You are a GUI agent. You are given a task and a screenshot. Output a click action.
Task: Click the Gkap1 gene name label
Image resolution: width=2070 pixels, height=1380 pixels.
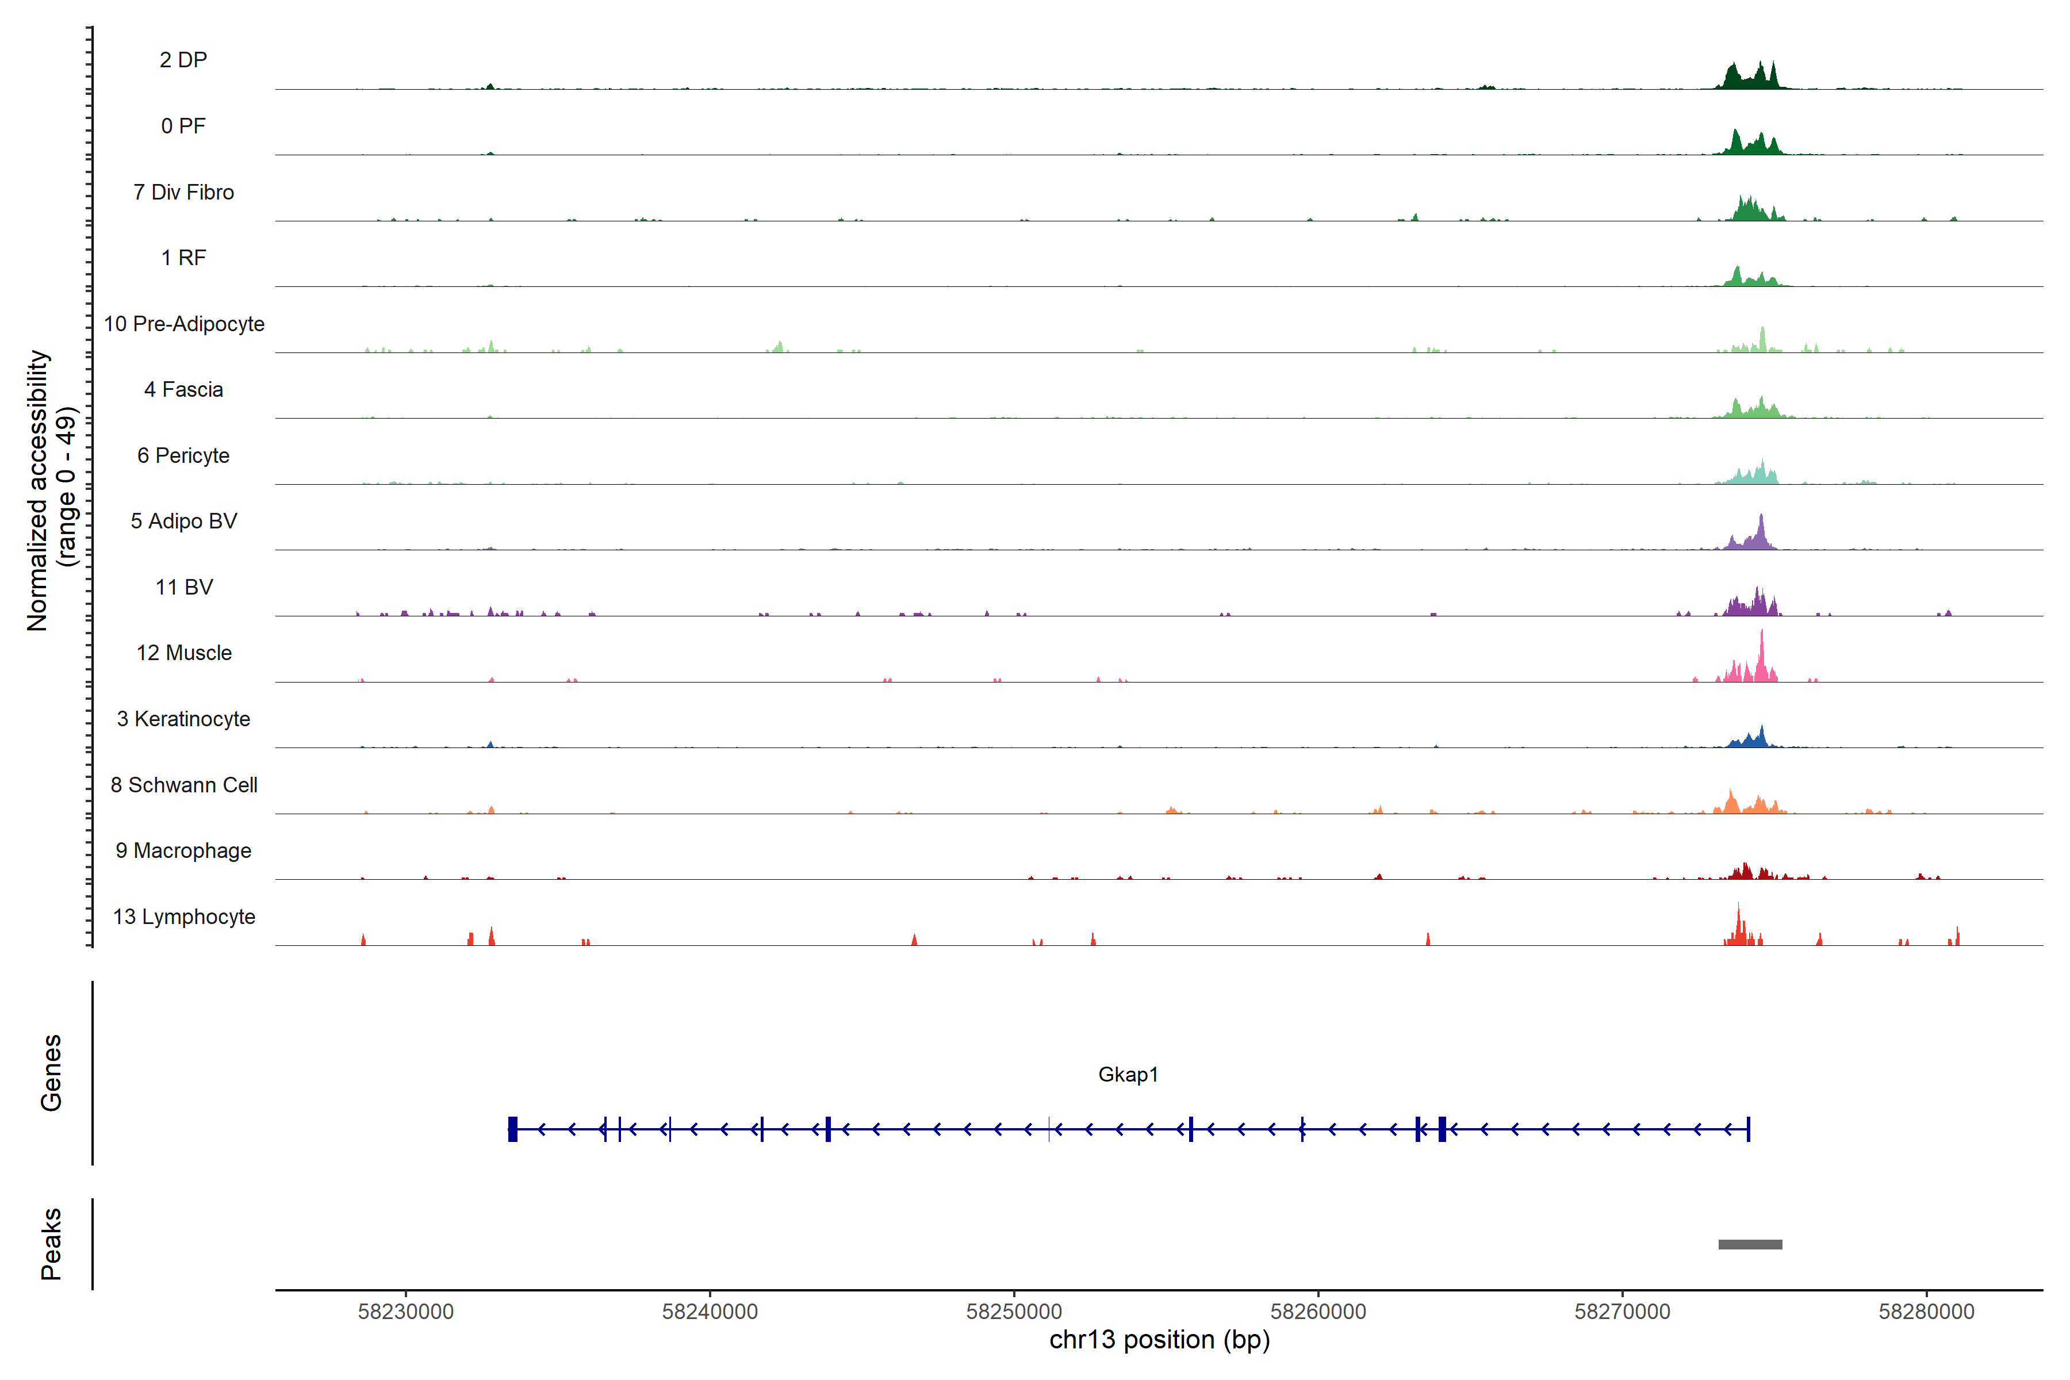tap(1128, 1075)
